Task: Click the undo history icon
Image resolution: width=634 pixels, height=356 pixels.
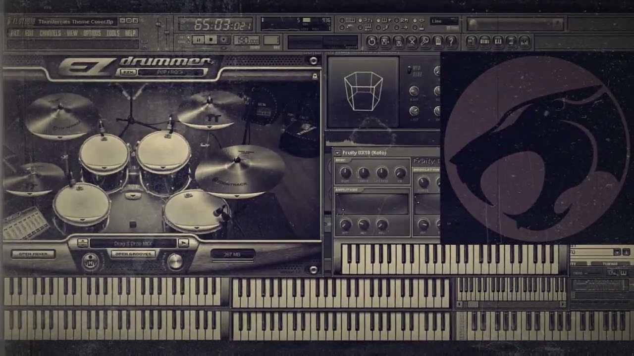Action: coord(371,41)
